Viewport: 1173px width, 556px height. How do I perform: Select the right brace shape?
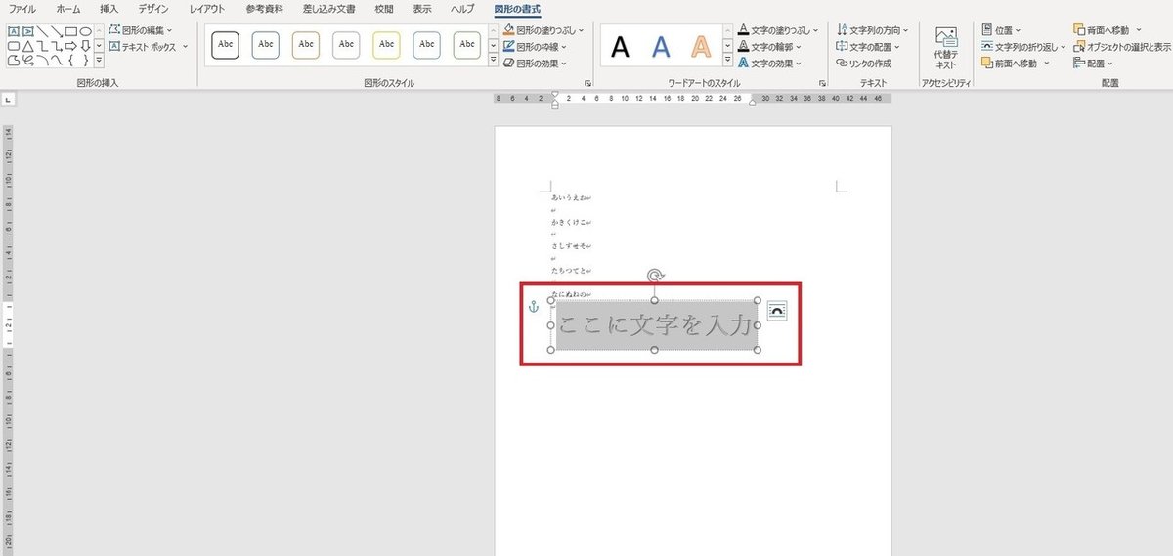(x=86, y=60)
